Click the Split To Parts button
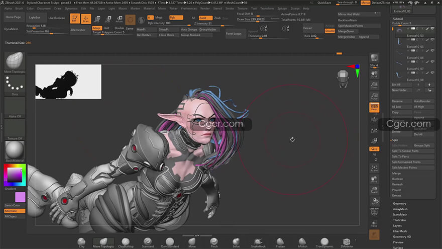The width and height of the screenshot is (442, 249). point(413,156)
